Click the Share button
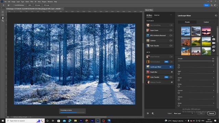 coord(206,5)
